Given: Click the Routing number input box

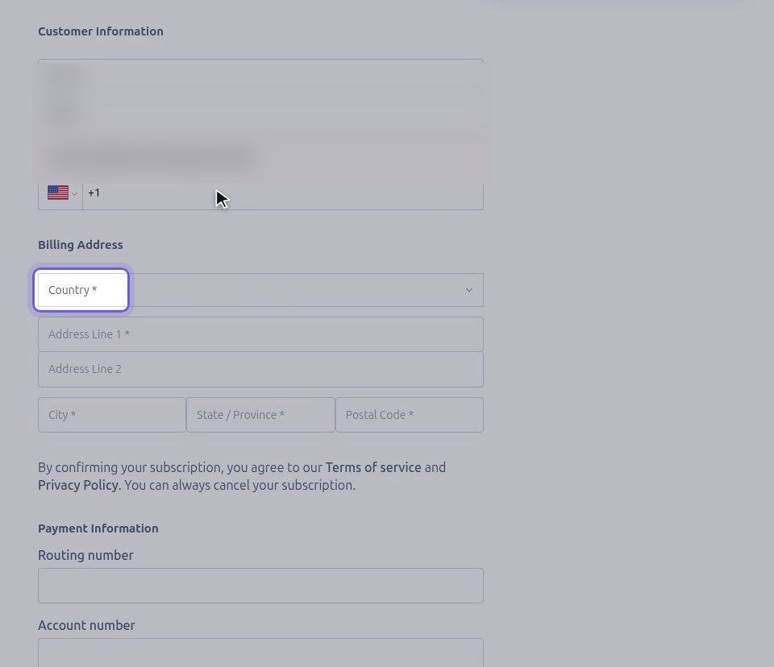Looking at the screenshot, I should tap(260, 586).
